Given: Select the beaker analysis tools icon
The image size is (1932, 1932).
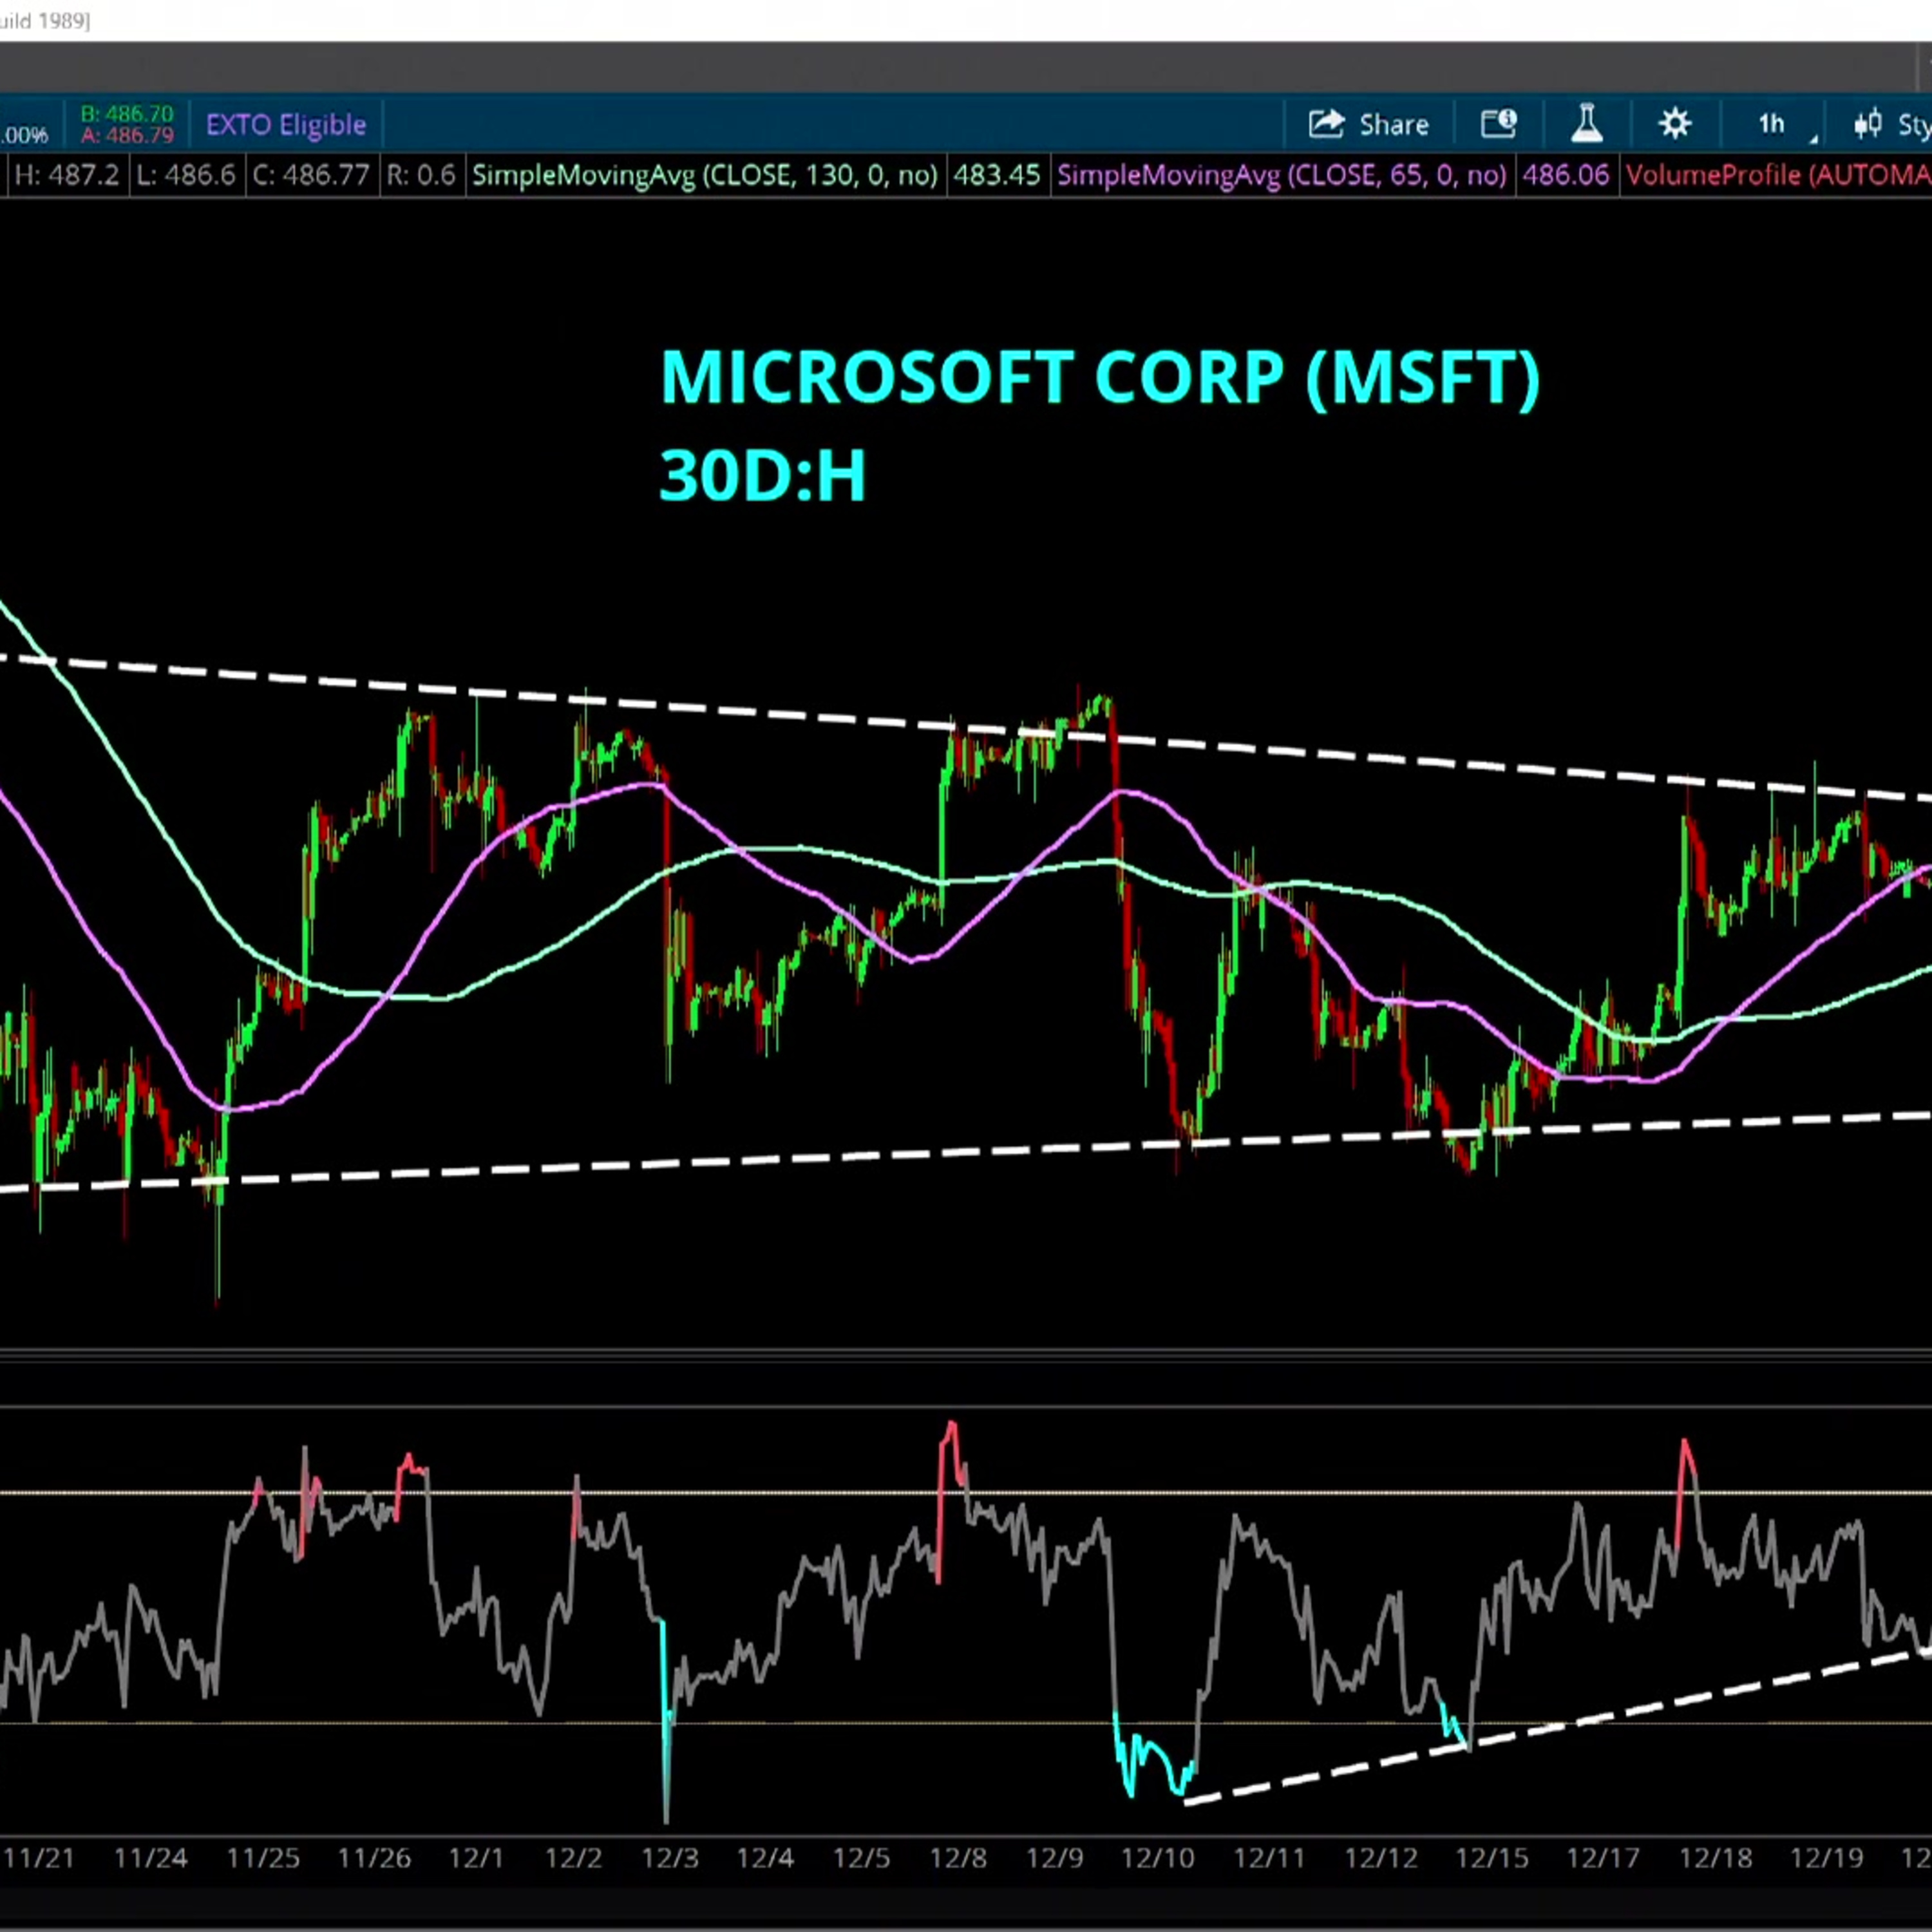Looking at the screenshot, I should pyautogui.click(x=1587, y=123).
